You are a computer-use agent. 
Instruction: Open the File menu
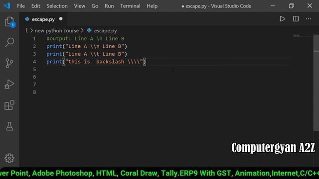(x=21, y=6)
